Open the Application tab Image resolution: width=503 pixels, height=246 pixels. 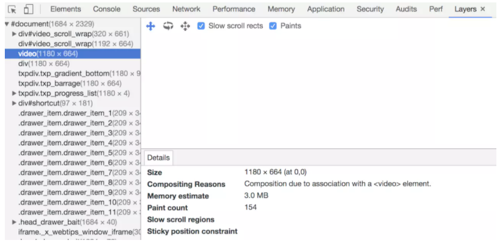(326, 9)
